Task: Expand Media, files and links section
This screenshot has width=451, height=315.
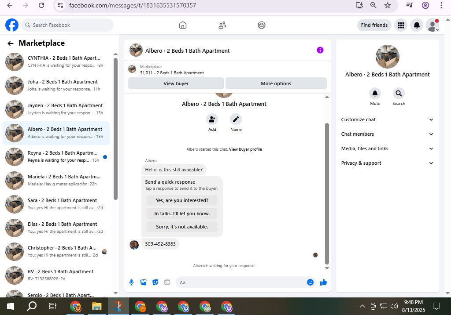Action: (x=387, y=148)
